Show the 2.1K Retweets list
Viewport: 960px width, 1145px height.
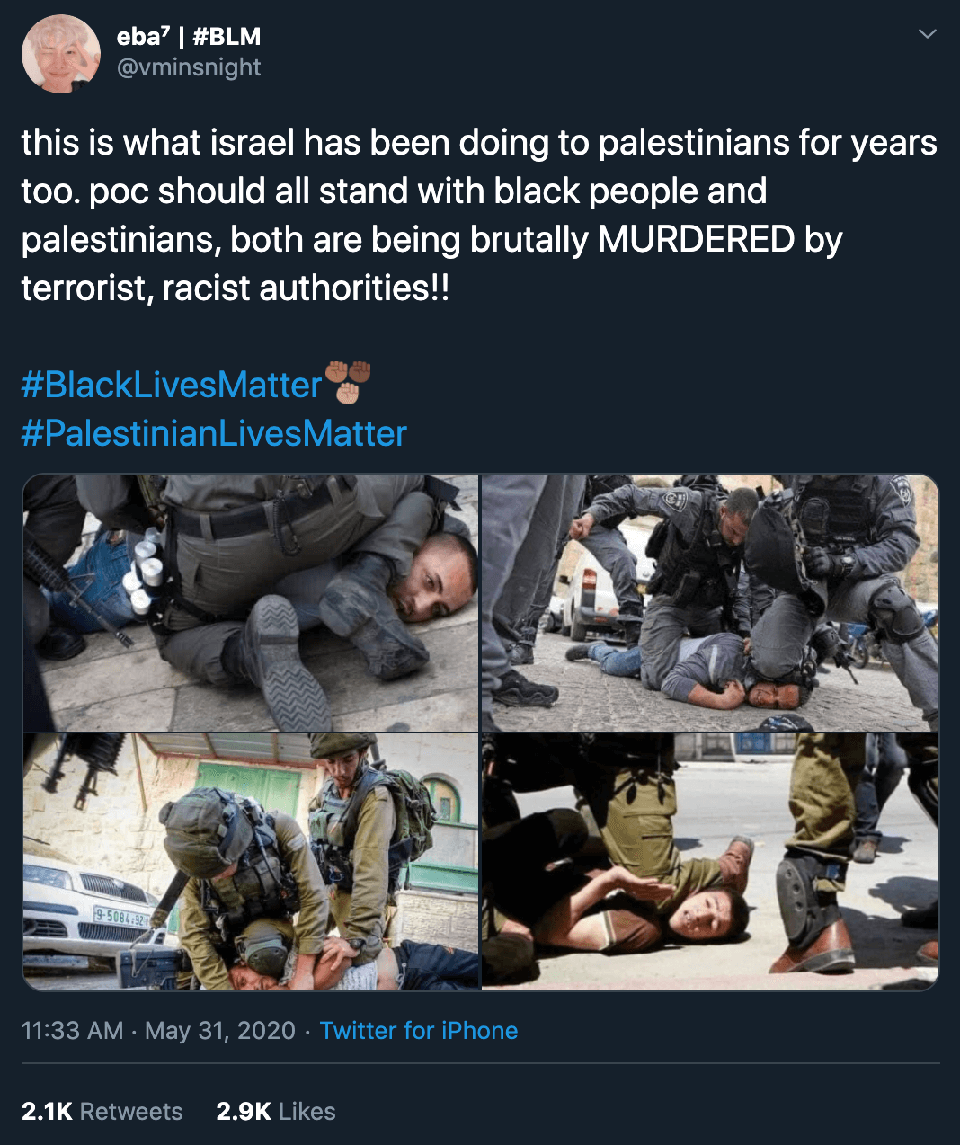tap(102, 1111)
